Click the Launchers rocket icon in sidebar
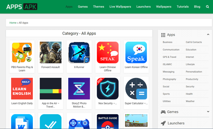213x129 pixels. pyautogui.click(x=163, y=123)
